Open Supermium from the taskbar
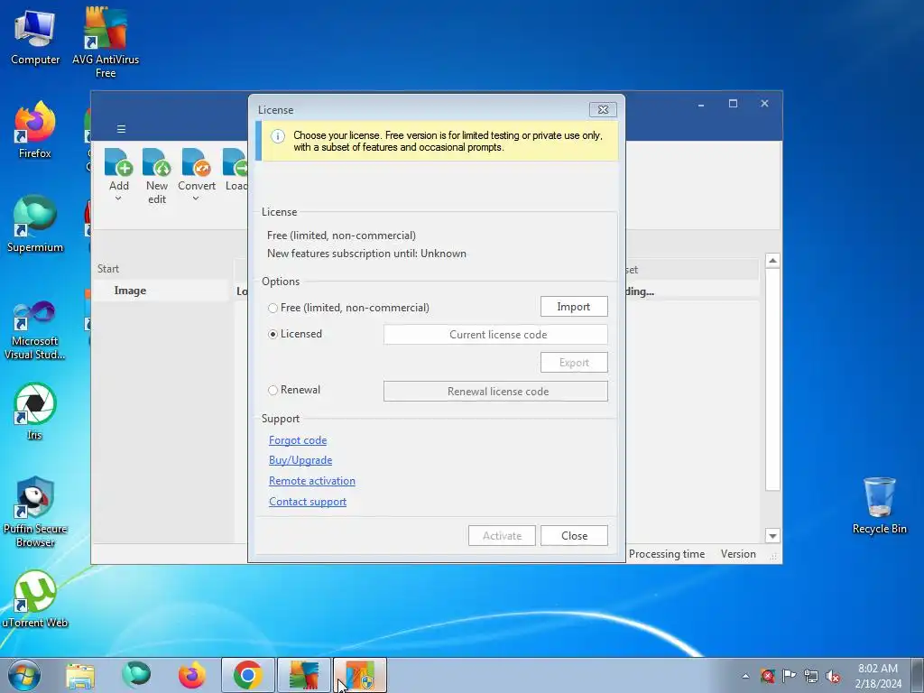 coord(136,675)
